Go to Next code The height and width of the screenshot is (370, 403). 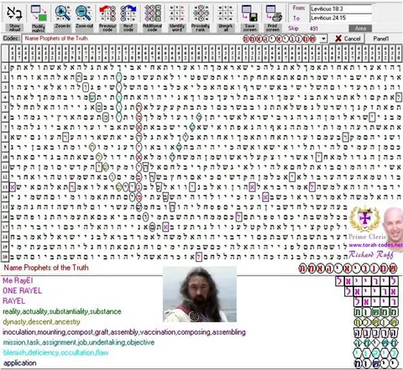click(x=128, y=13)
